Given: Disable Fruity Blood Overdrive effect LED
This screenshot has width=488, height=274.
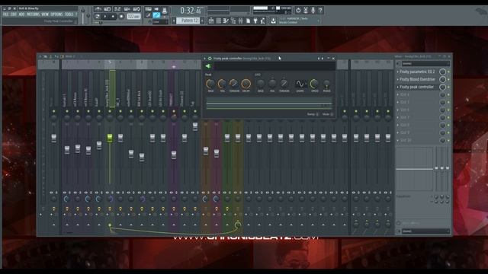Looking at the screenshot, I should (x=448, y=79).
